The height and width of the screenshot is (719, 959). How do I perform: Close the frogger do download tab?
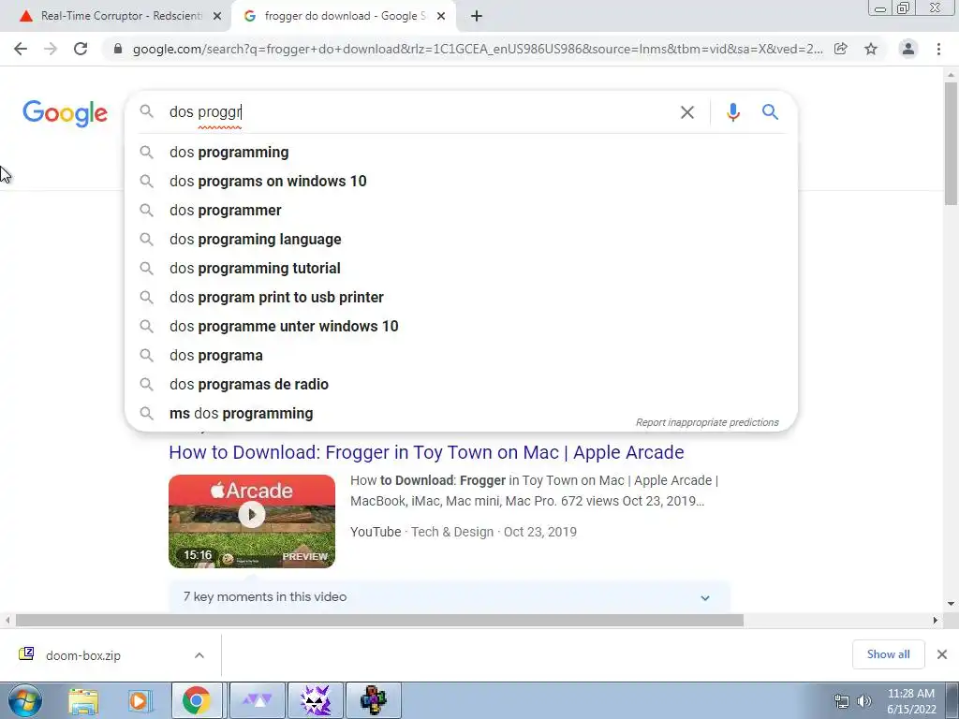pyautogui.click(x=441, y=16)
